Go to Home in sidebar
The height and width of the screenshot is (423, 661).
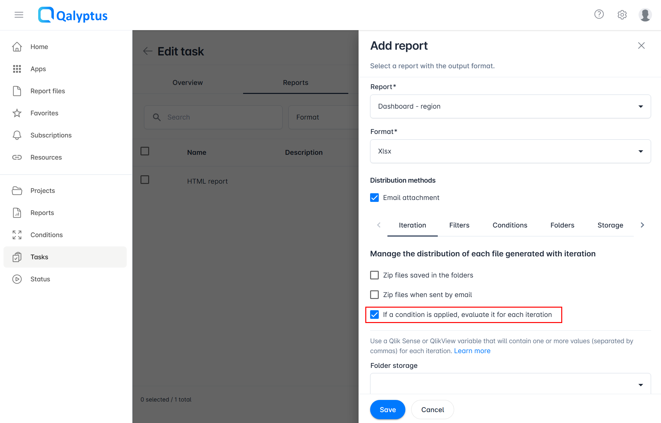click(x=39, y=47)
